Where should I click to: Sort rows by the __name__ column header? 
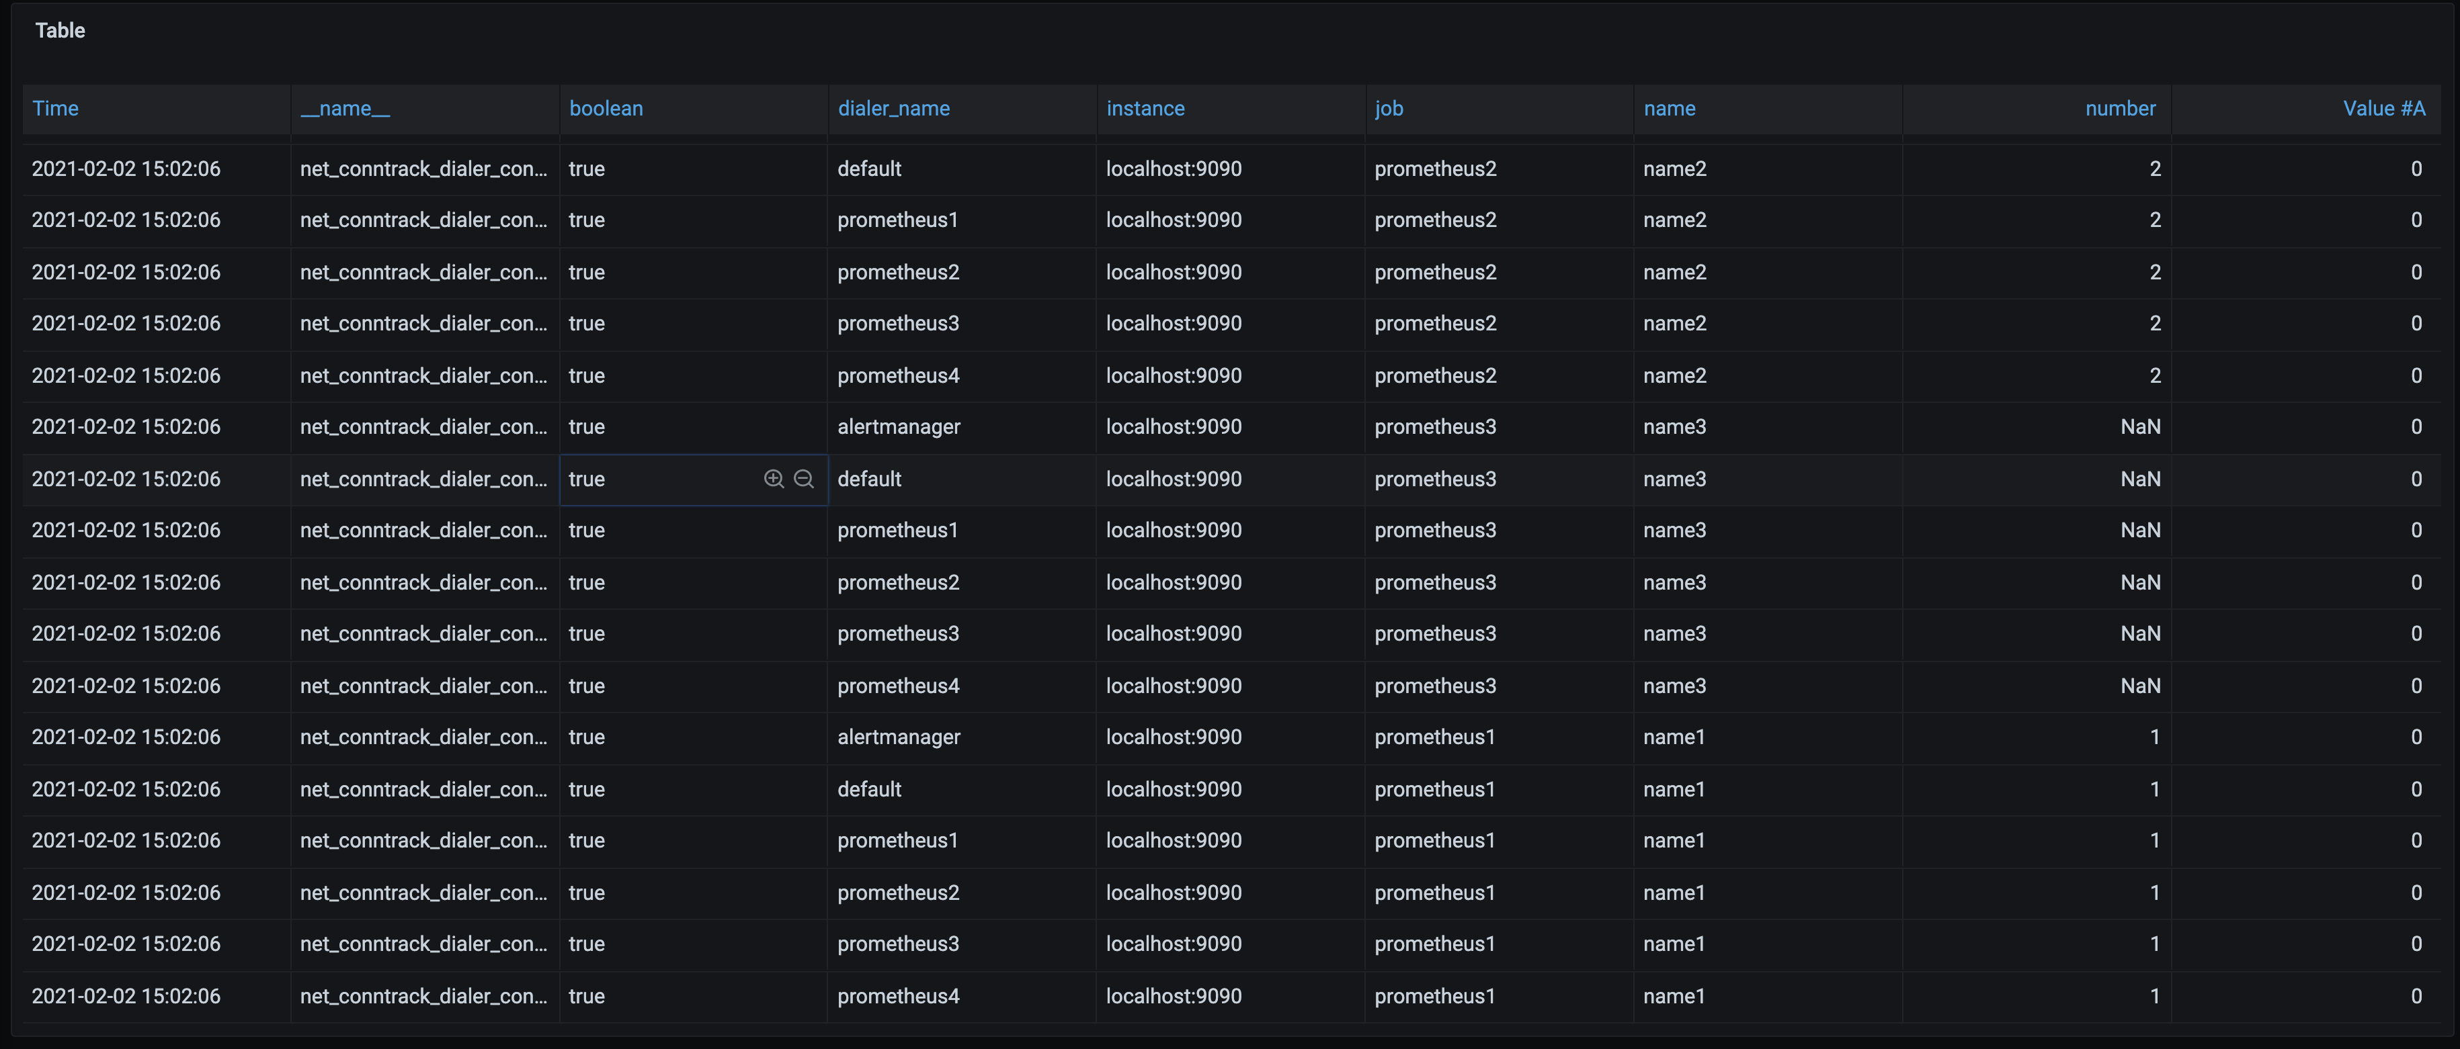click(x=345, y=108)
